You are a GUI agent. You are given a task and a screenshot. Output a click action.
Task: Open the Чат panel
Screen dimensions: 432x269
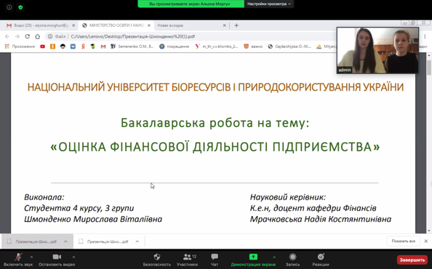[x=215, y=260]
